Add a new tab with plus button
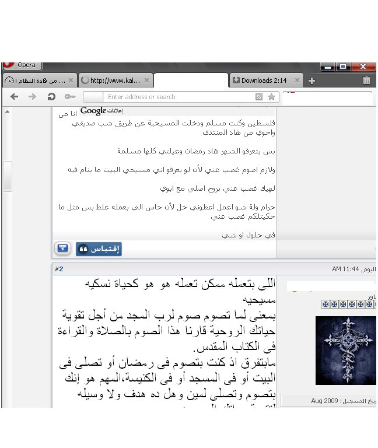 pos(311,80)
